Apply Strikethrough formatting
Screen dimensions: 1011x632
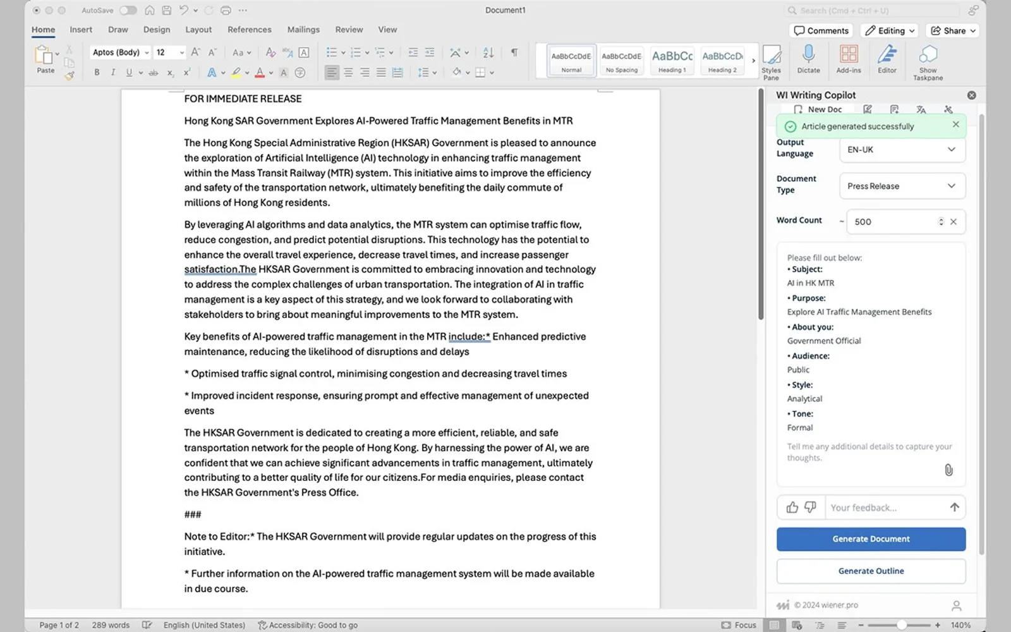(x=153, y=73)
